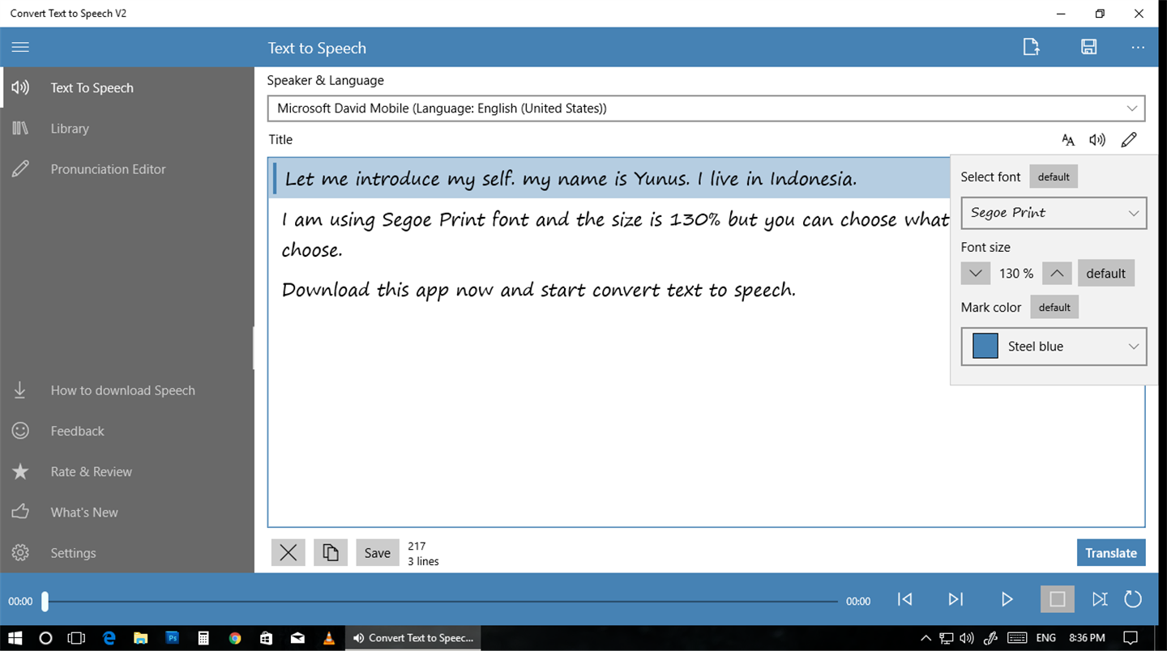Show hidden system tray icons
The height and width of the screenshot is (651, 1167).
pyautogui.click(x=925, y=638)
